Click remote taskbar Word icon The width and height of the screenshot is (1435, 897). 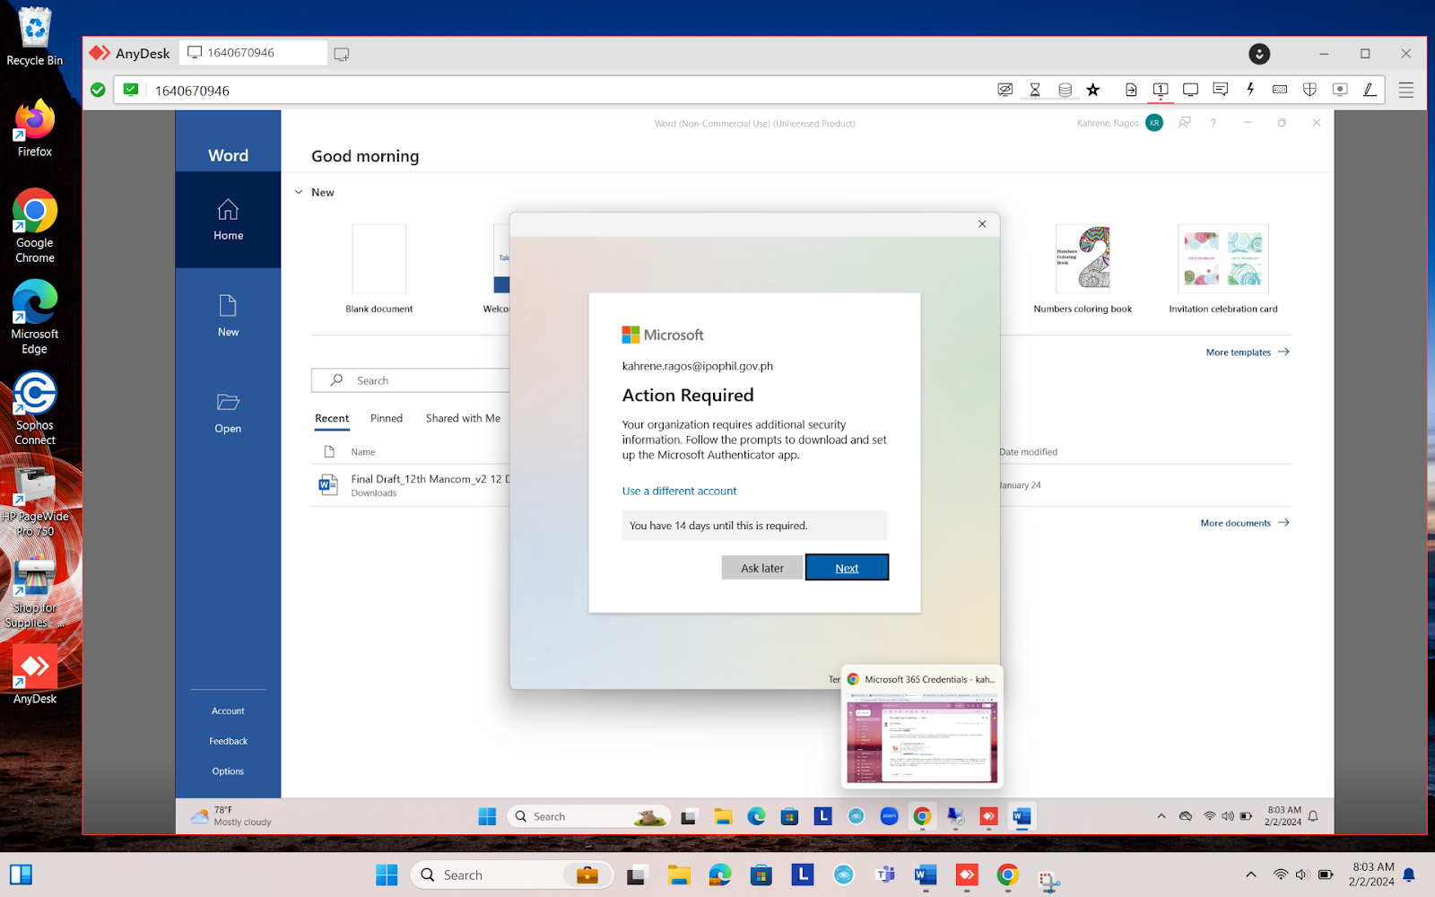[x=1022, y=816]
